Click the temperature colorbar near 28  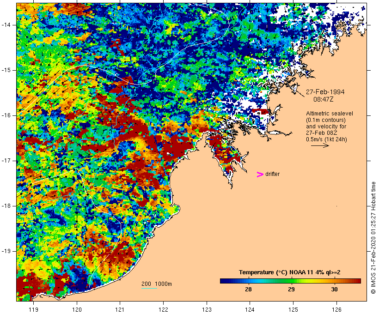pyautogui.click(x=249, y=281)
